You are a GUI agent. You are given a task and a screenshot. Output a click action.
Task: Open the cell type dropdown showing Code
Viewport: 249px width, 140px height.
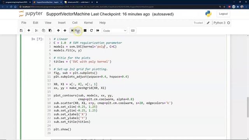click(115, 31)
